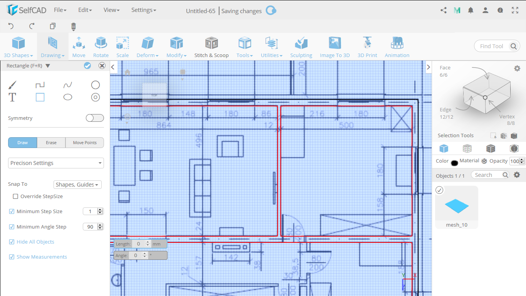Open the 3D Print tool
The image size is (526, 296).
point(367,47)
